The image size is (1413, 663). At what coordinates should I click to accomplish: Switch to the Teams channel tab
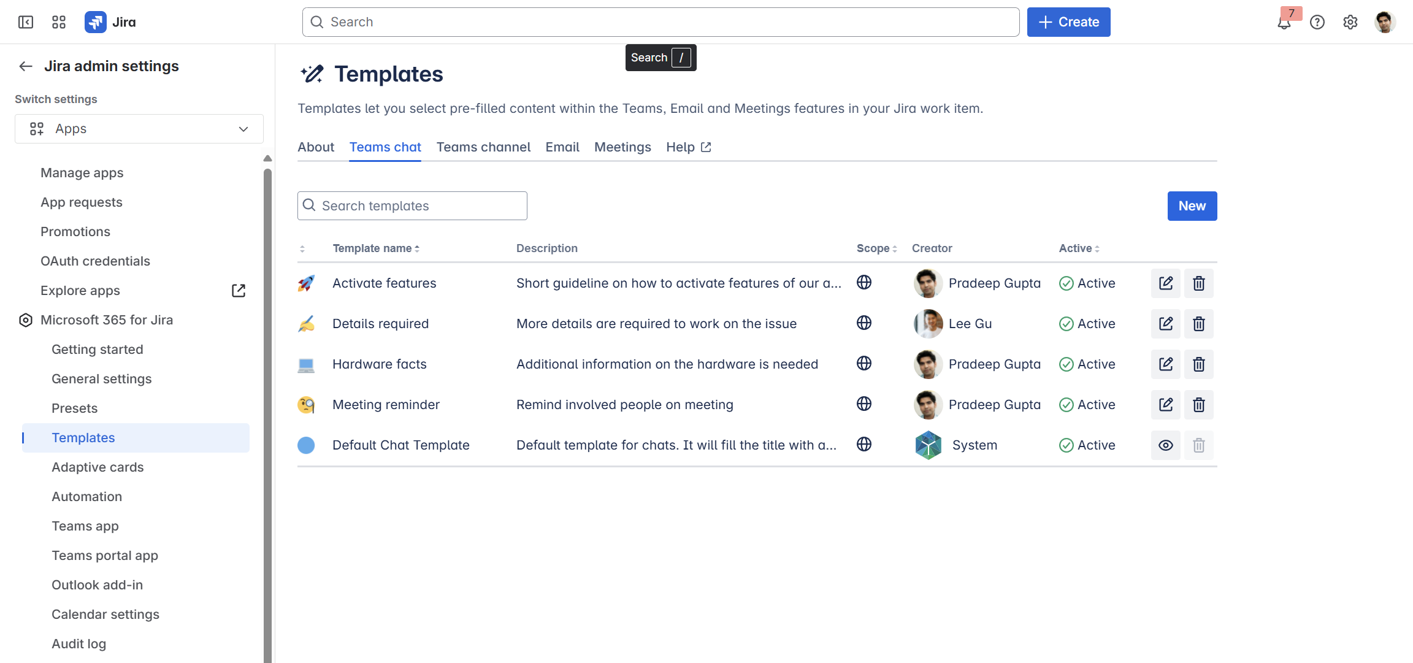click(483, 147)
